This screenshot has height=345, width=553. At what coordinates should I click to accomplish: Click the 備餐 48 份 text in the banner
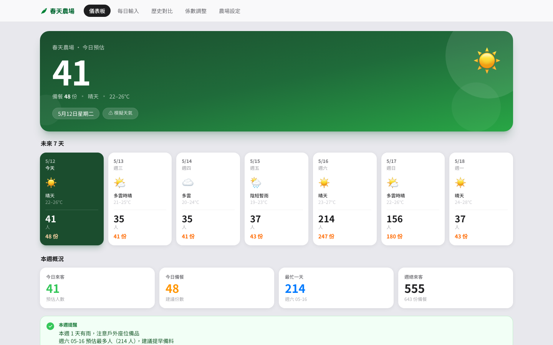coord(65,97)
